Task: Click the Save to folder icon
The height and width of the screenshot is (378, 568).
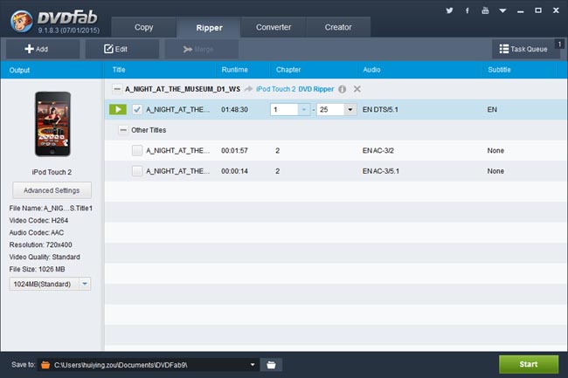Action: (x=45, y=365)
